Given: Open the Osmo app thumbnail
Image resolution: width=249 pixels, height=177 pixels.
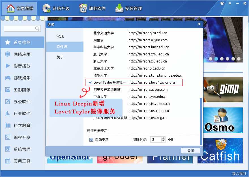Looking at the screenshot, I should click(223, 120).
